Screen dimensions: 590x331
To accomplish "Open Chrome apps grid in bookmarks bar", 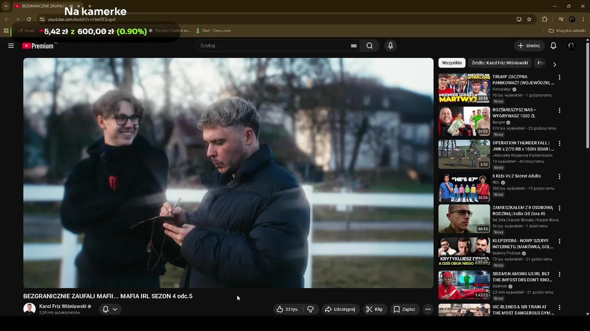I will coord(6,31).
